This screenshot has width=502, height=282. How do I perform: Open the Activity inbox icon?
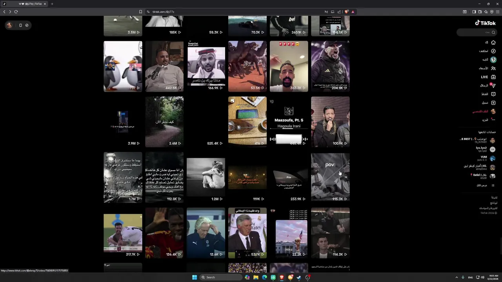click(493, 94)
